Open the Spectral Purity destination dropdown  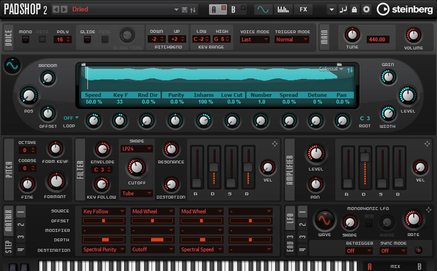point(103,250)
